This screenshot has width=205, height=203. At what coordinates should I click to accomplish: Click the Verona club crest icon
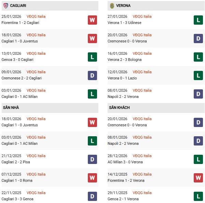click(112, 6)
